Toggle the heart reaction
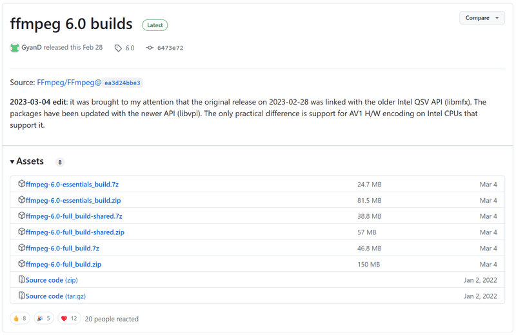 pos(69,318)
